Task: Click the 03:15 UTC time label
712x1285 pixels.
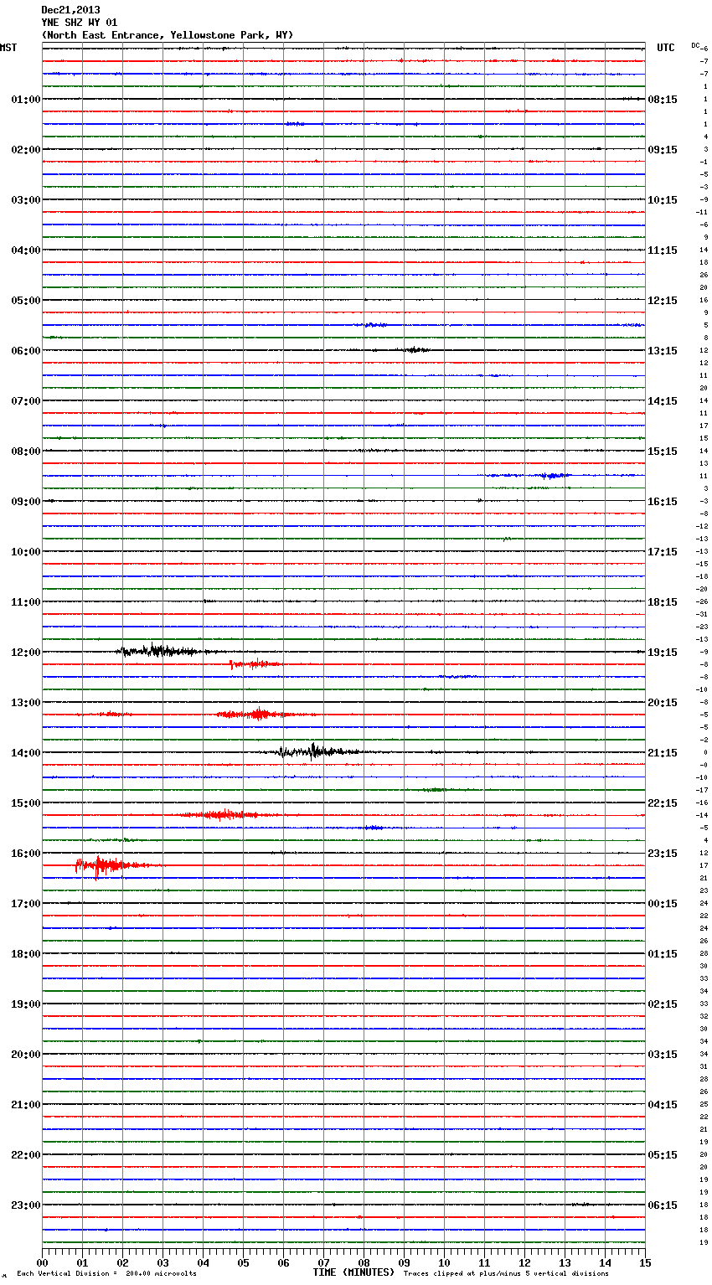Action: point(663,1055)
